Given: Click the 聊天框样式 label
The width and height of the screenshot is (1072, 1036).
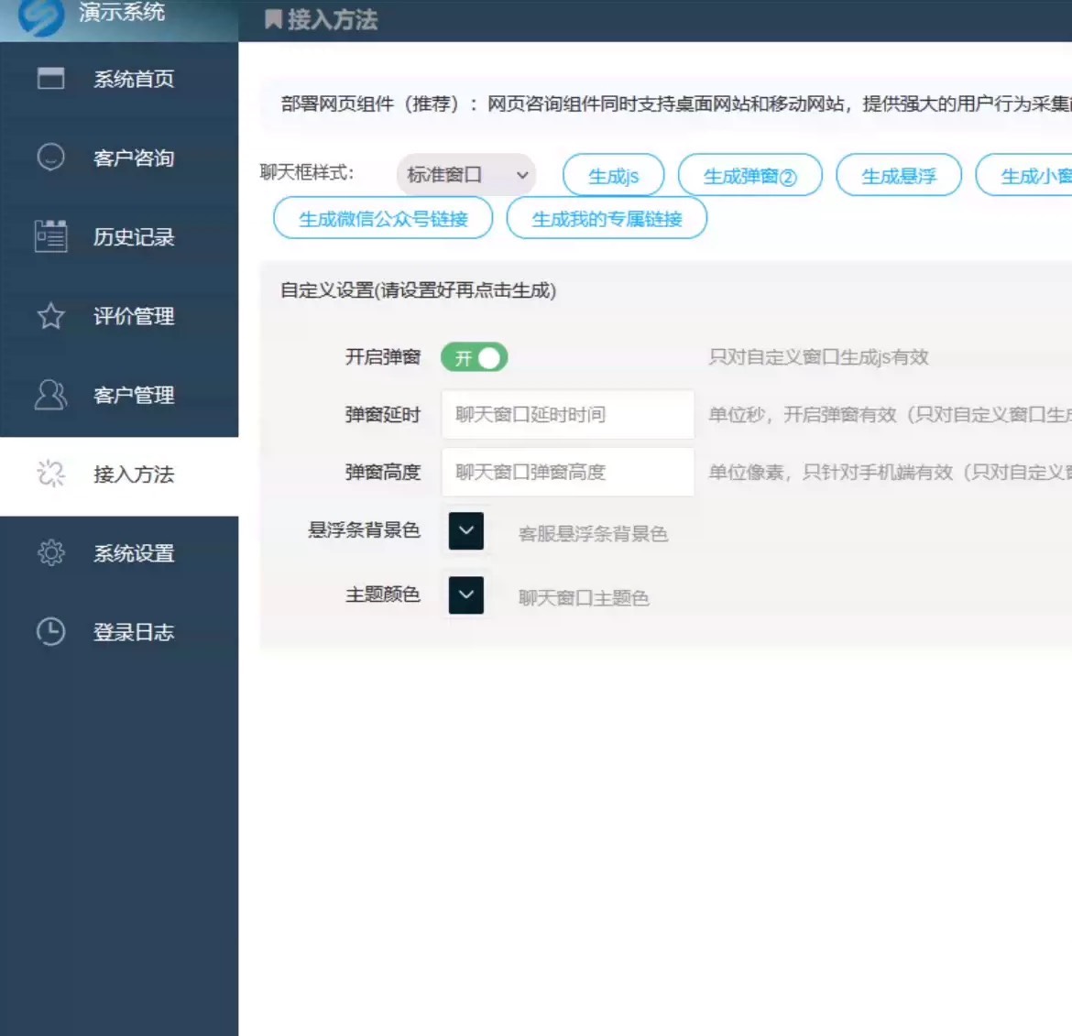Looking at the screenshot, I should click(x=306, y=172).
